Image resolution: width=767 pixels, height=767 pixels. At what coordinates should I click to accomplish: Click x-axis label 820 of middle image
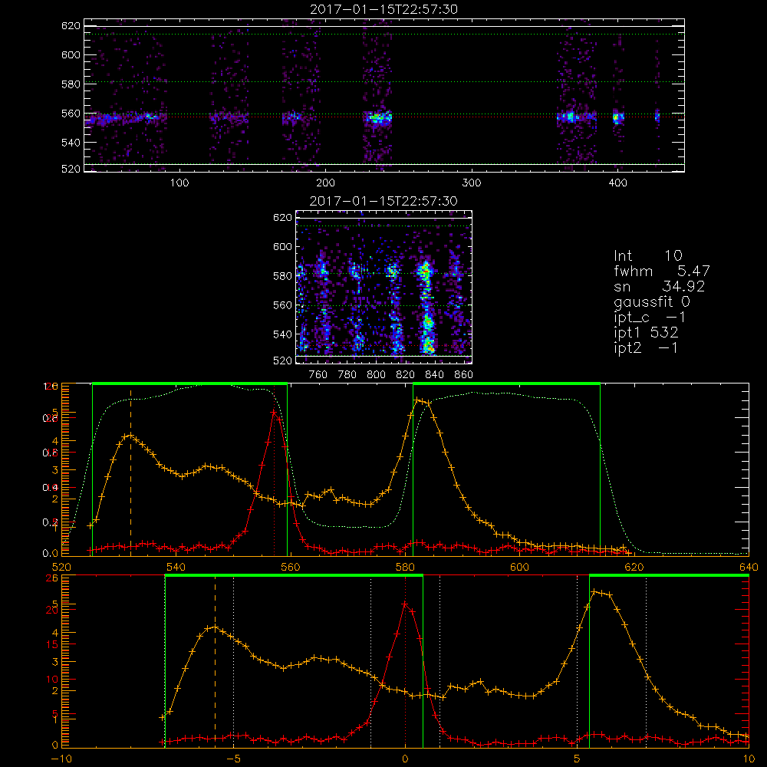(406, 375)
